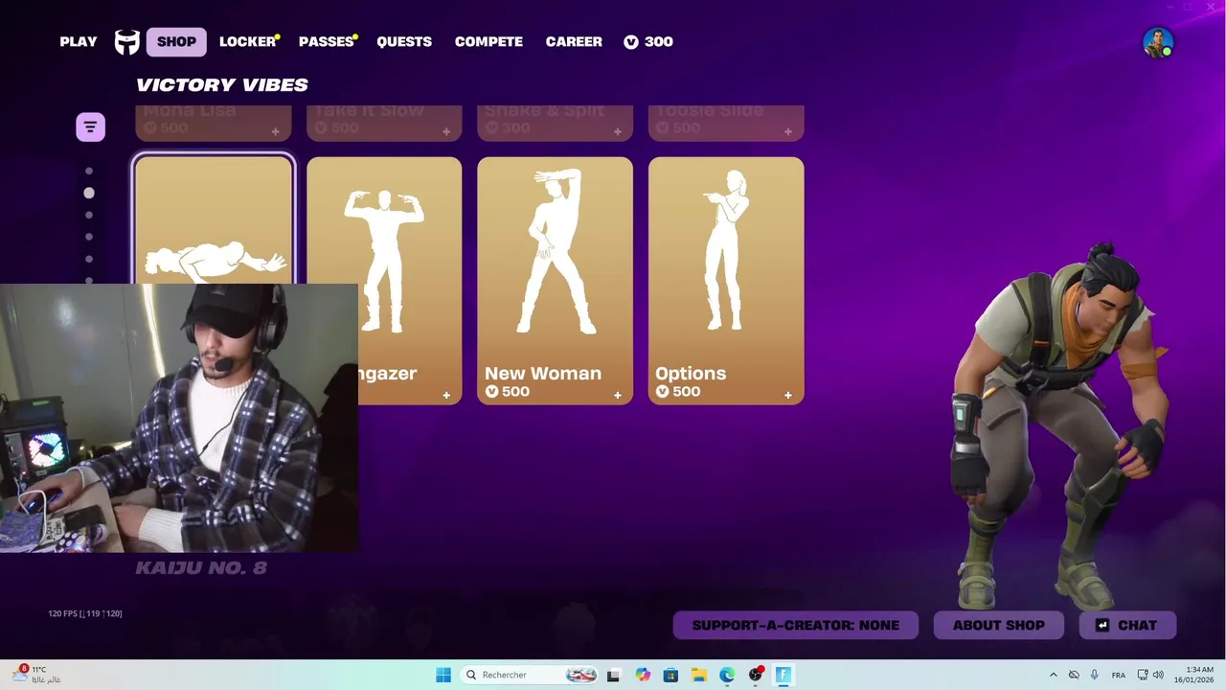
Task: Select the faded Take It Slow card
Action: [x=384, y=123]
